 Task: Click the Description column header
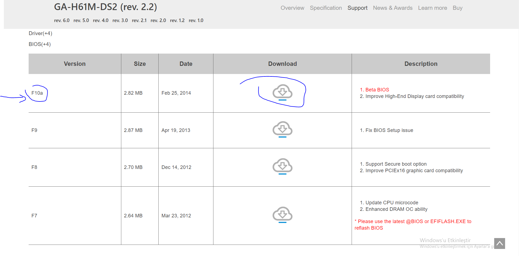tap(421, 64)
